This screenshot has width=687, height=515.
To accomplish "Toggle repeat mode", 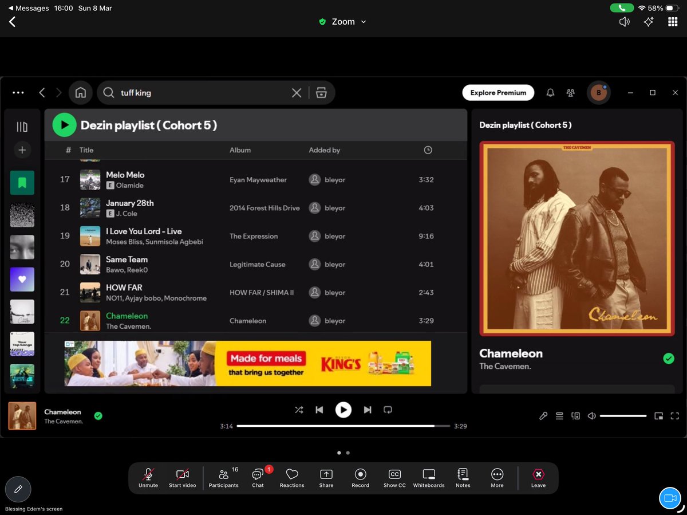I will [388, 410].
